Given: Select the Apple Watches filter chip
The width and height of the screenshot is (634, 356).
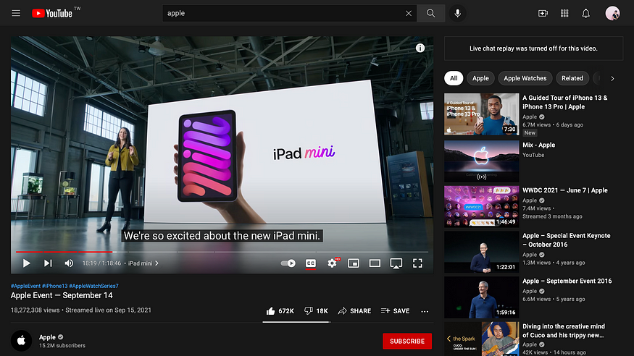Looking at the screenshot, I should [525, 78].
